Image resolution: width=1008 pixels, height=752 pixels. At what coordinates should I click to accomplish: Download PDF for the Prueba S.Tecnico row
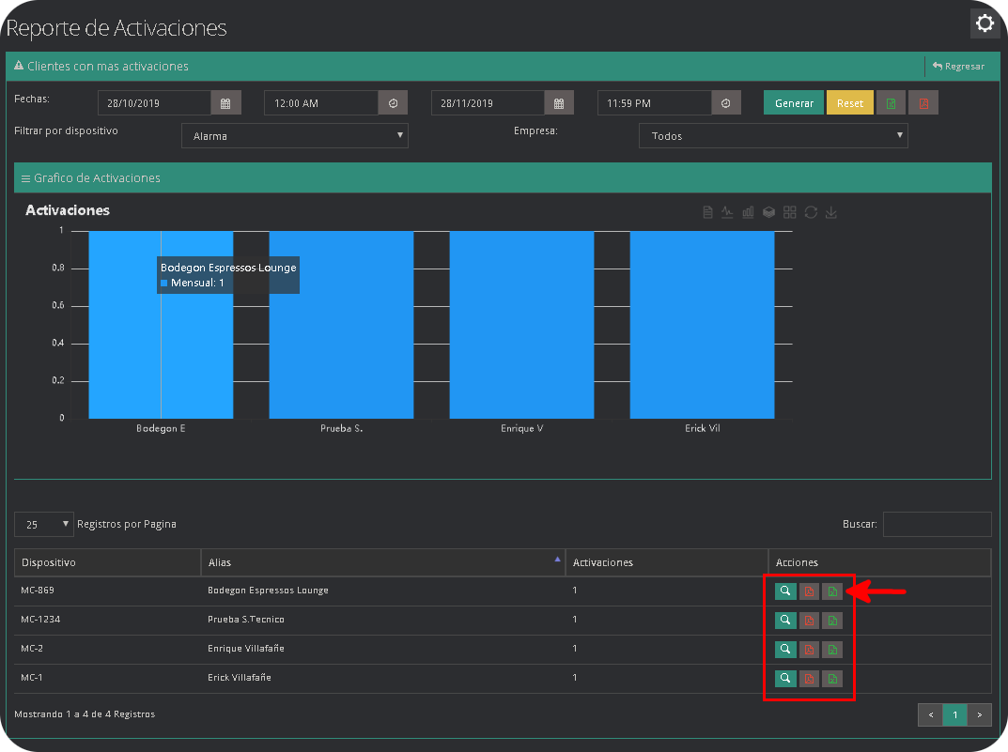pyautogui.click(x=808, y=621)
